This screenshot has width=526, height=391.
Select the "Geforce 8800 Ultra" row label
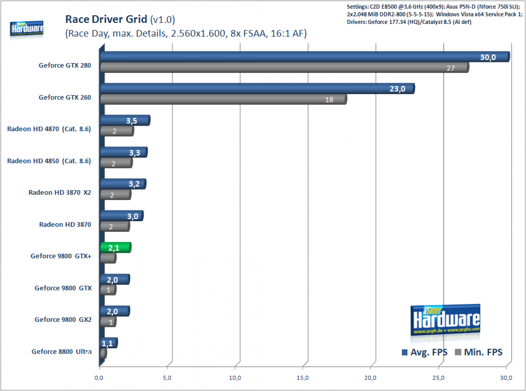pyautogui.click(x=62, y=352)
